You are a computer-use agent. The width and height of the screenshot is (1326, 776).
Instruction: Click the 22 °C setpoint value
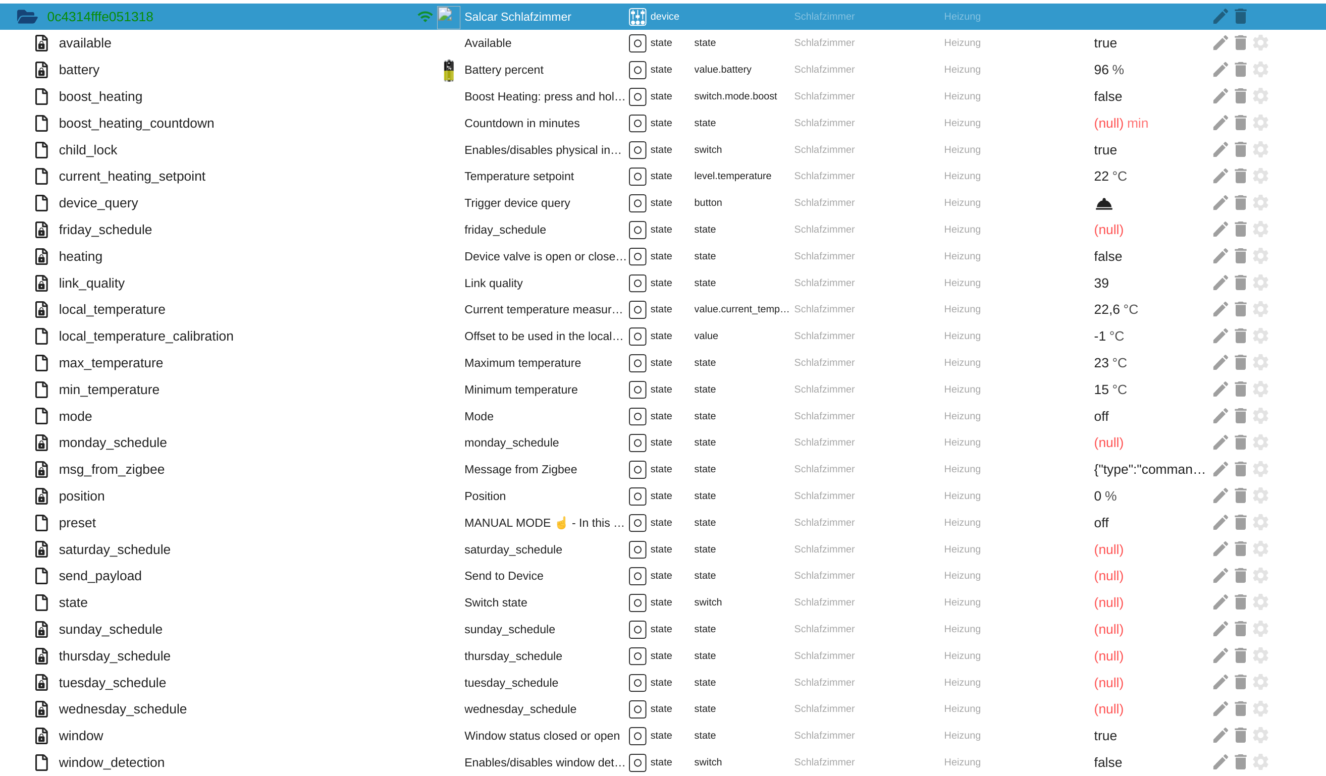tap(1110, 176)
